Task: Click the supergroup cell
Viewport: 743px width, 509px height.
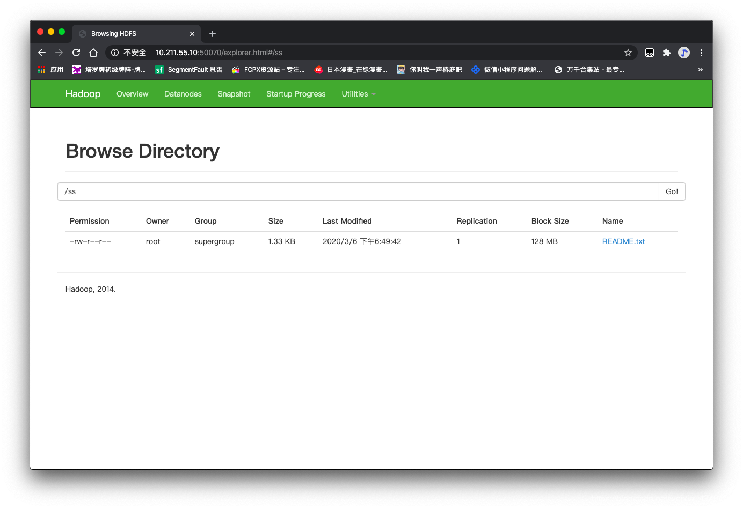Action: [x=215, y=241]
